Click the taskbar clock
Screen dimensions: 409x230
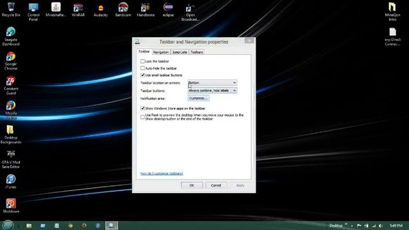pos(396,226)
